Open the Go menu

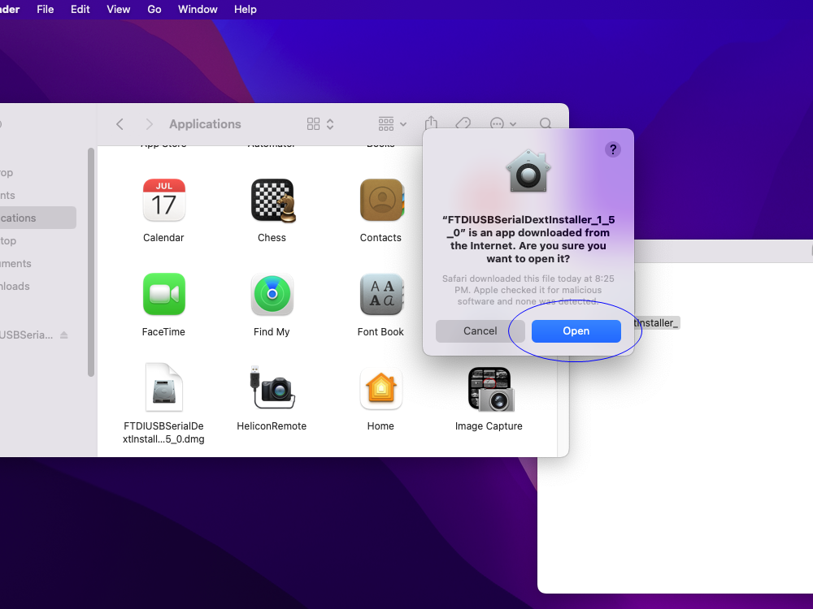point(154,9)
